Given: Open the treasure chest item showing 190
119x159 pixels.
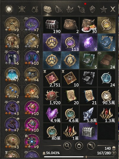Looking at the screenshot, I should (52, 25).
